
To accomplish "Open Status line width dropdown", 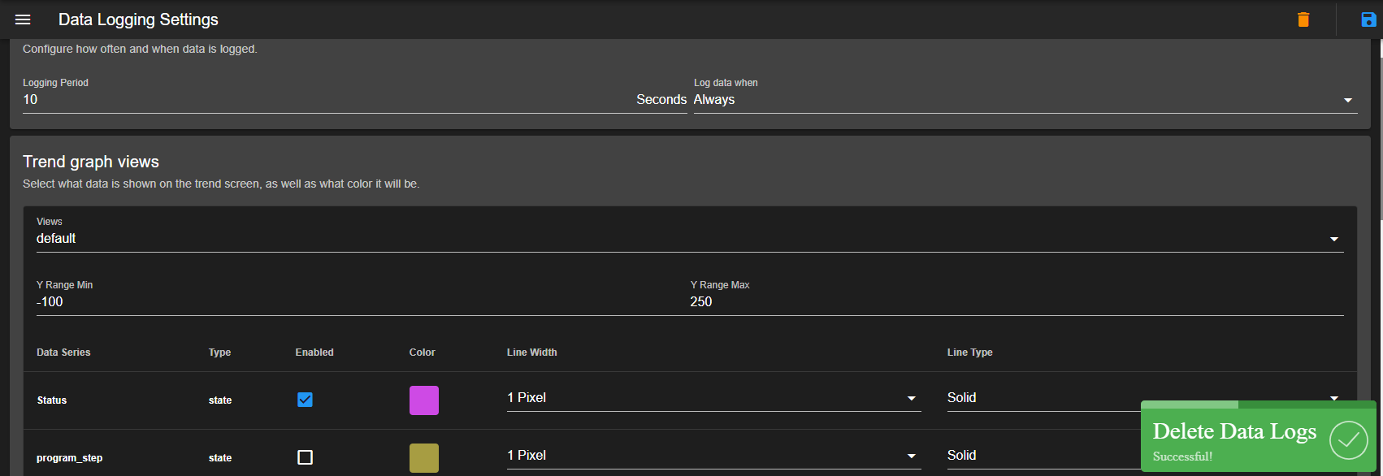I will coord(713,398).
